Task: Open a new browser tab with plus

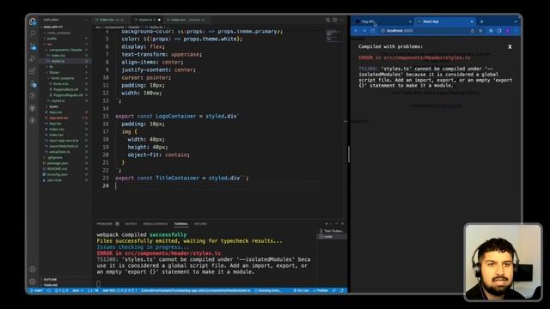Action: pos(481,21)
